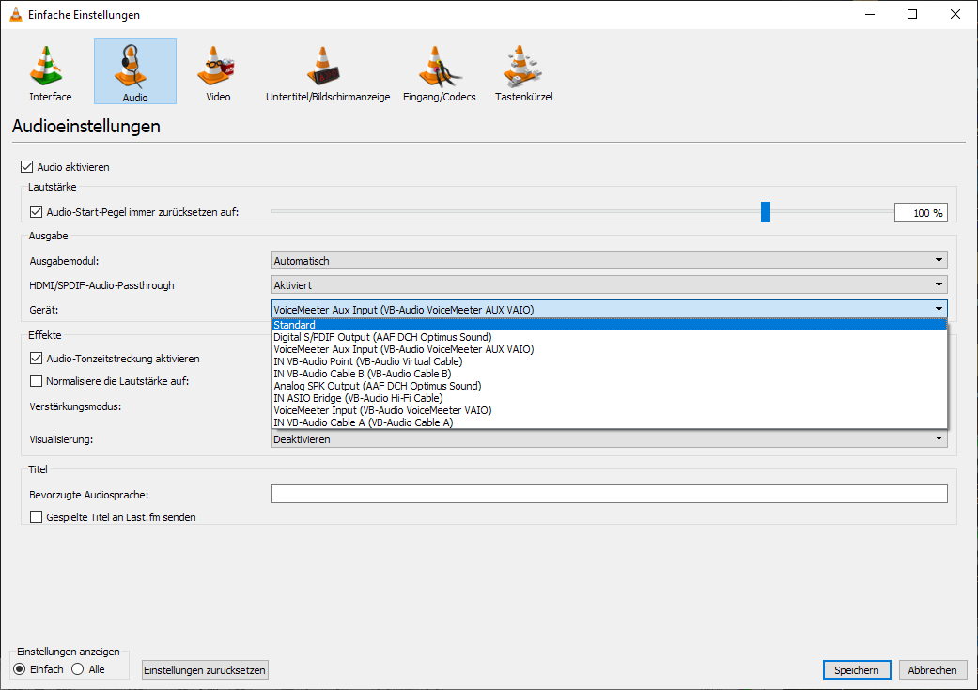This screenshot has height=690, width=978.
Task: Click the Abbrechen button
Action: [932, 670]
